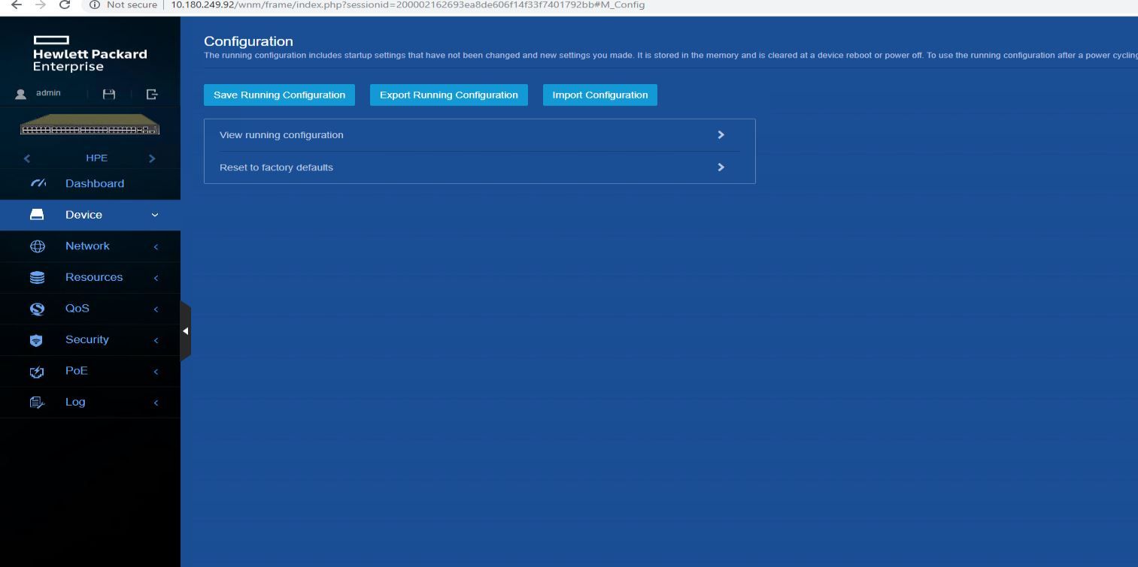Click the Network globe icon
The height and width of the screenshot is (567, 1138).
[x=37, y=246]
